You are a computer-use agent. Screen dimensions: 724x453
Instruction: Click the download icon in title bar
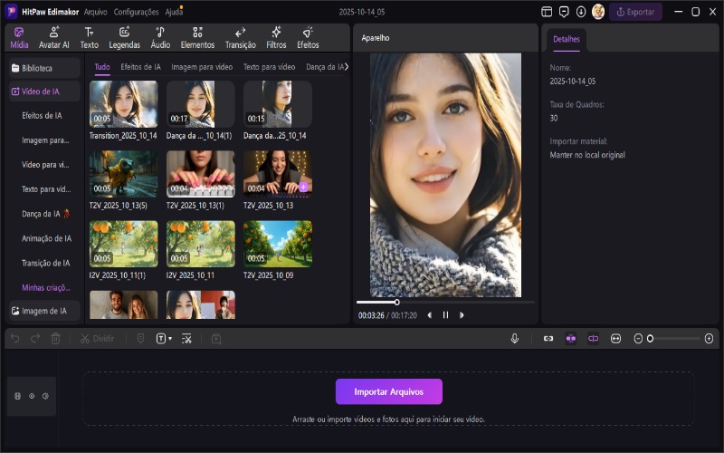pos(581,12)
